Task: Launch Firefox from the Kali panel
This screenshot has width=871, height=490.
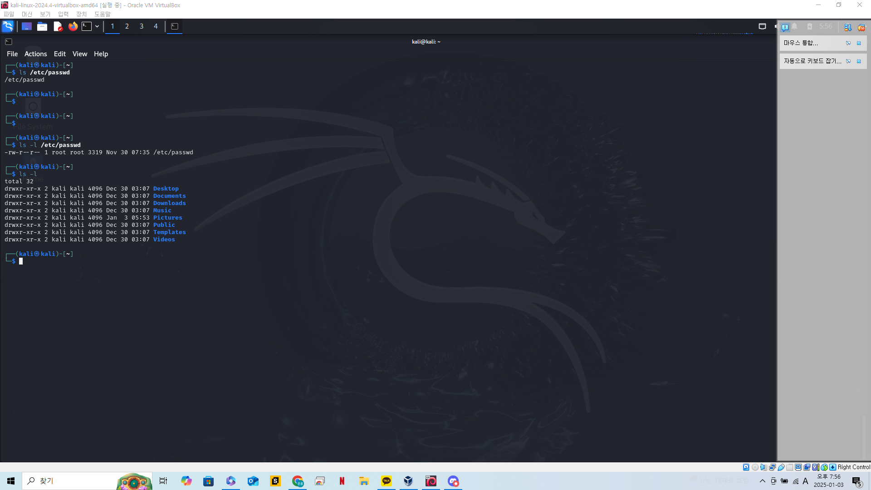Action: (x=73, y=26)
